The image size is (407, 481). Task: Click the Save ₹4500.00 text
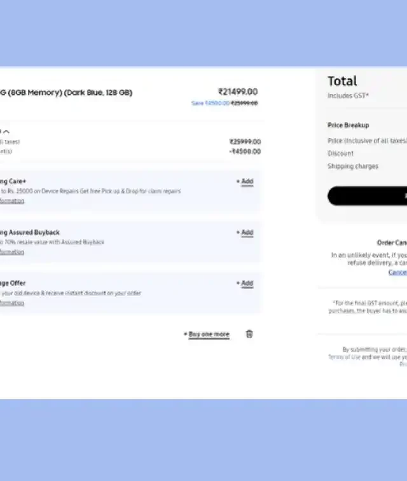pyautogui.click(x=210, y=103)
